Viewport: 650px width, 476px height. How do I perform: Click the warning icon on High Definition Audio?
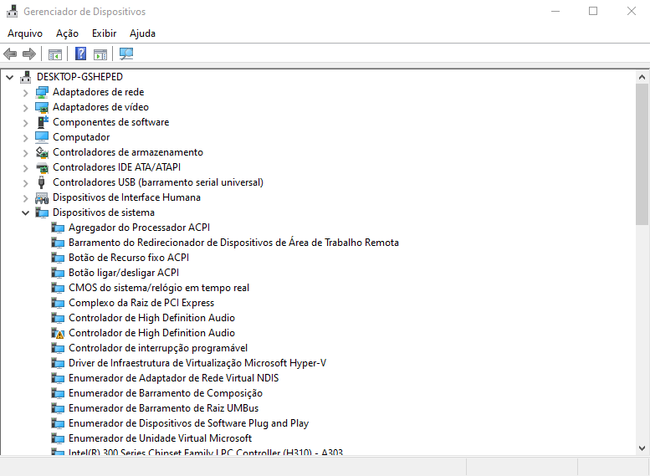(58, 333)
